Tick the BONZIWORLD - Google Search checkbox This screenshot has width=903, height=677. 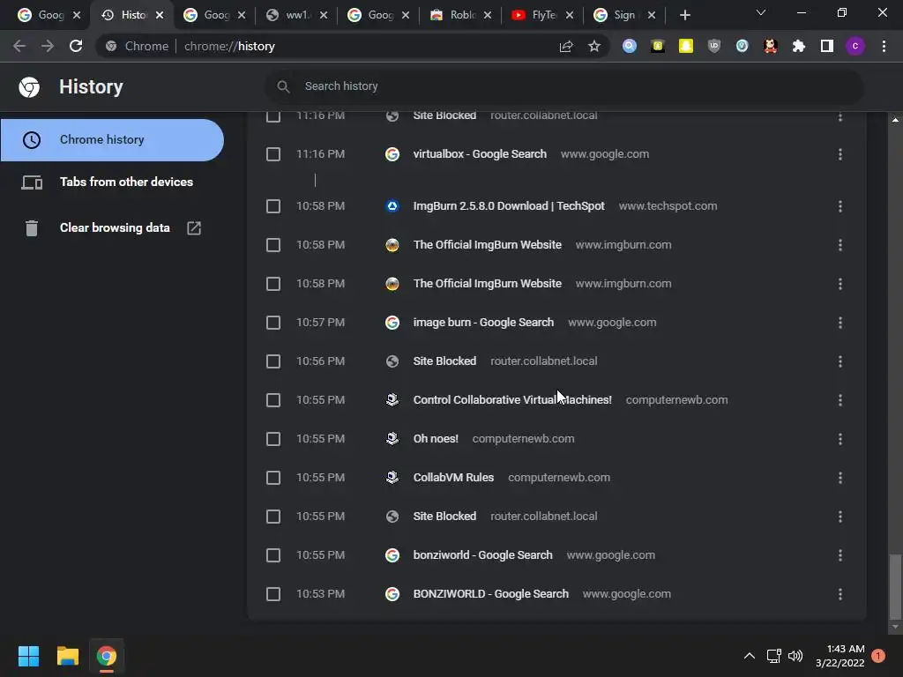[x=273, y=594]
